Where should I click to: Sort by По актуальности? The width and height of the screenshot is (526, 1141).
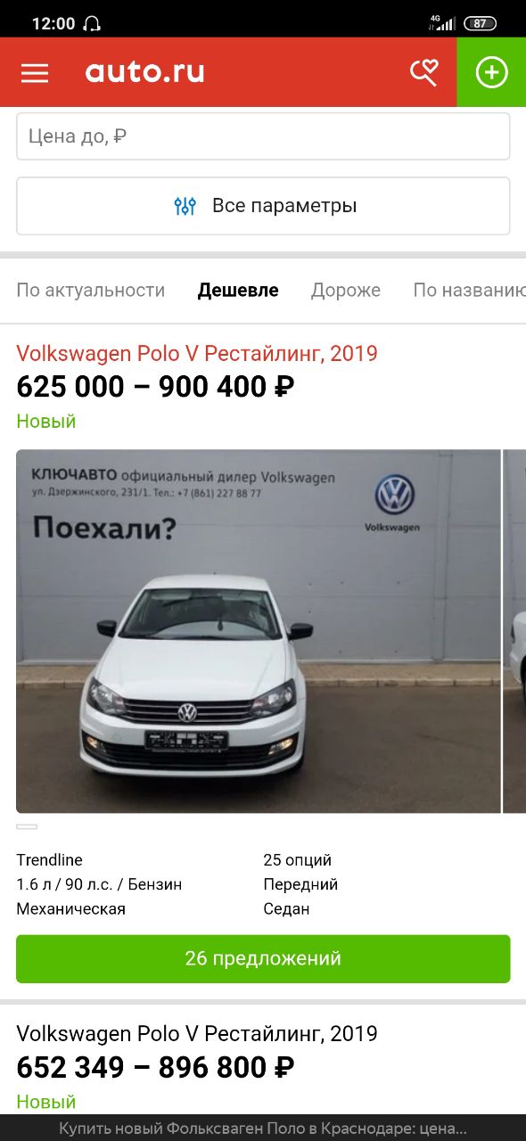tap(91, 290)
